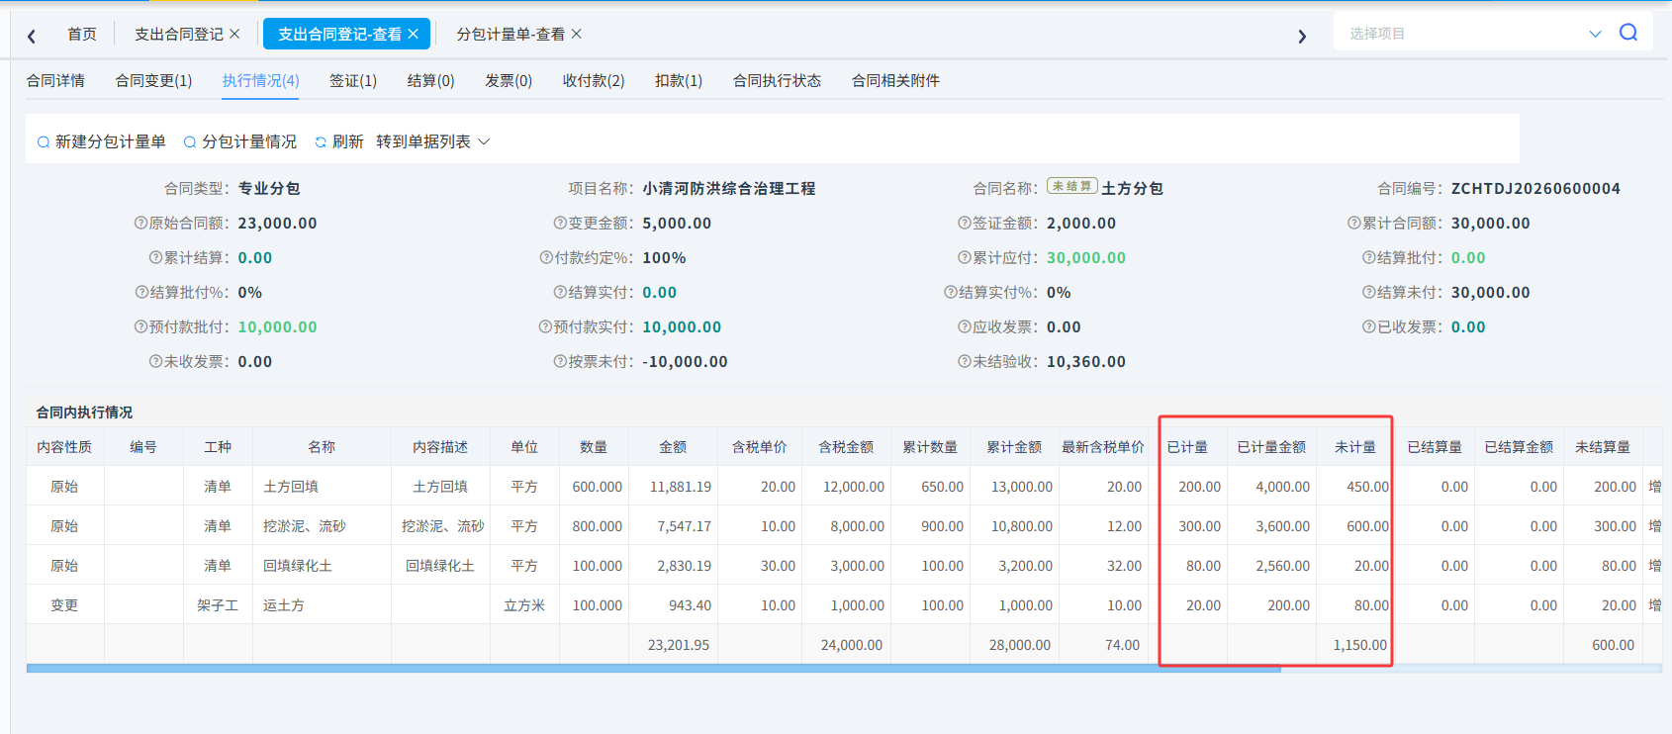
Task: Click the help icon beside 原始合同额
Action: point(141,224)
